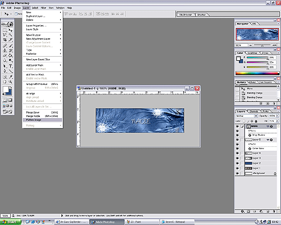The width and height of the screenshot is (281, 225).
Task: Pick the Paint Bucket tool
Action: [x=11, y=55]
